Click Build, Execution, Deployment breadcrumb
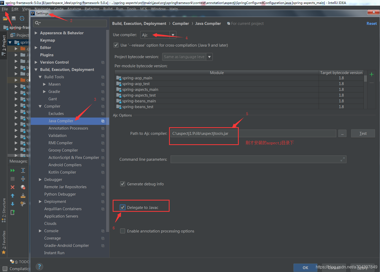Screen dimensions: 380x272 (139, 24)
